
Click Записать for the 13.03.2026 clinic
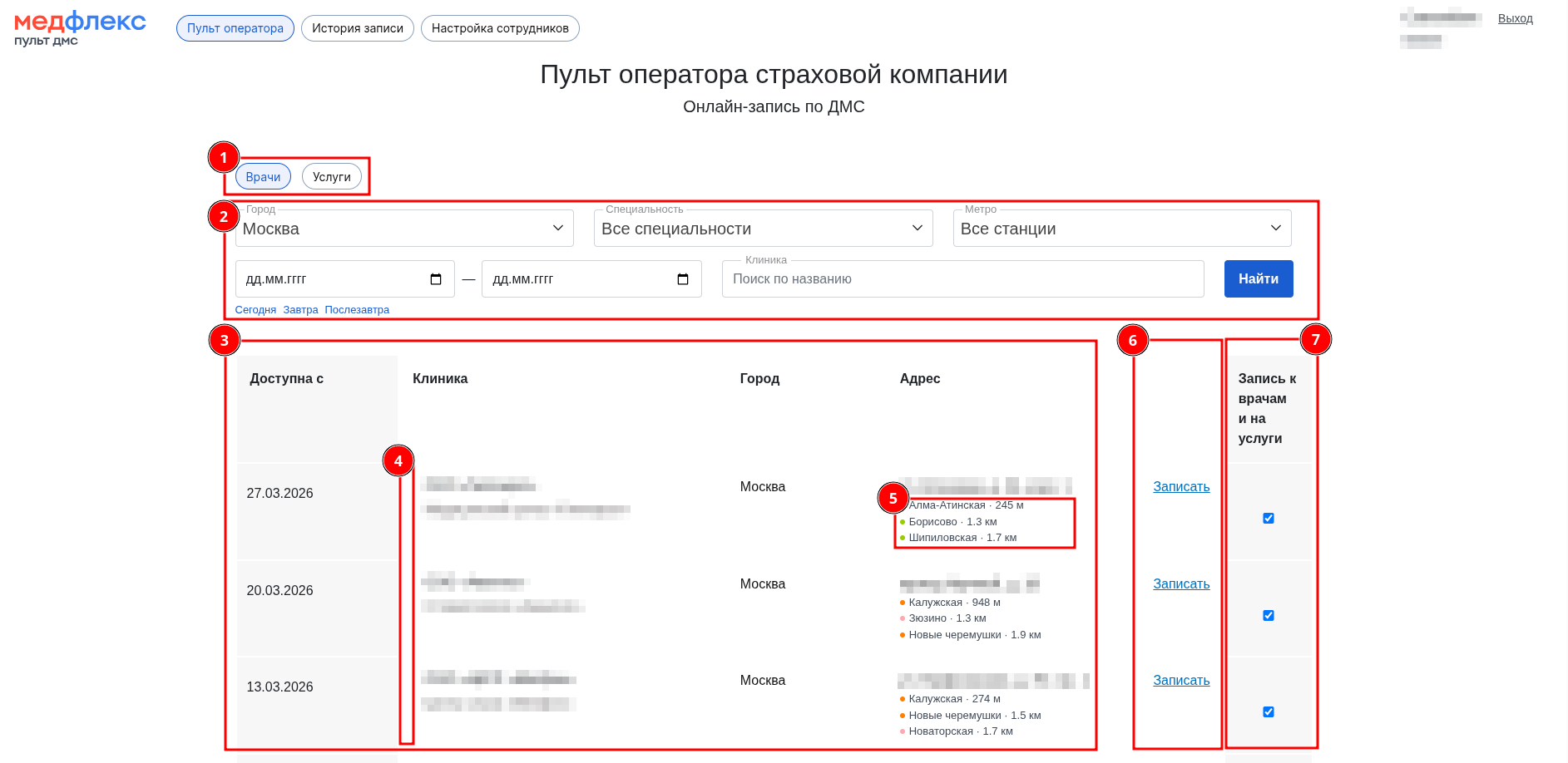(x=1180, y=681)
